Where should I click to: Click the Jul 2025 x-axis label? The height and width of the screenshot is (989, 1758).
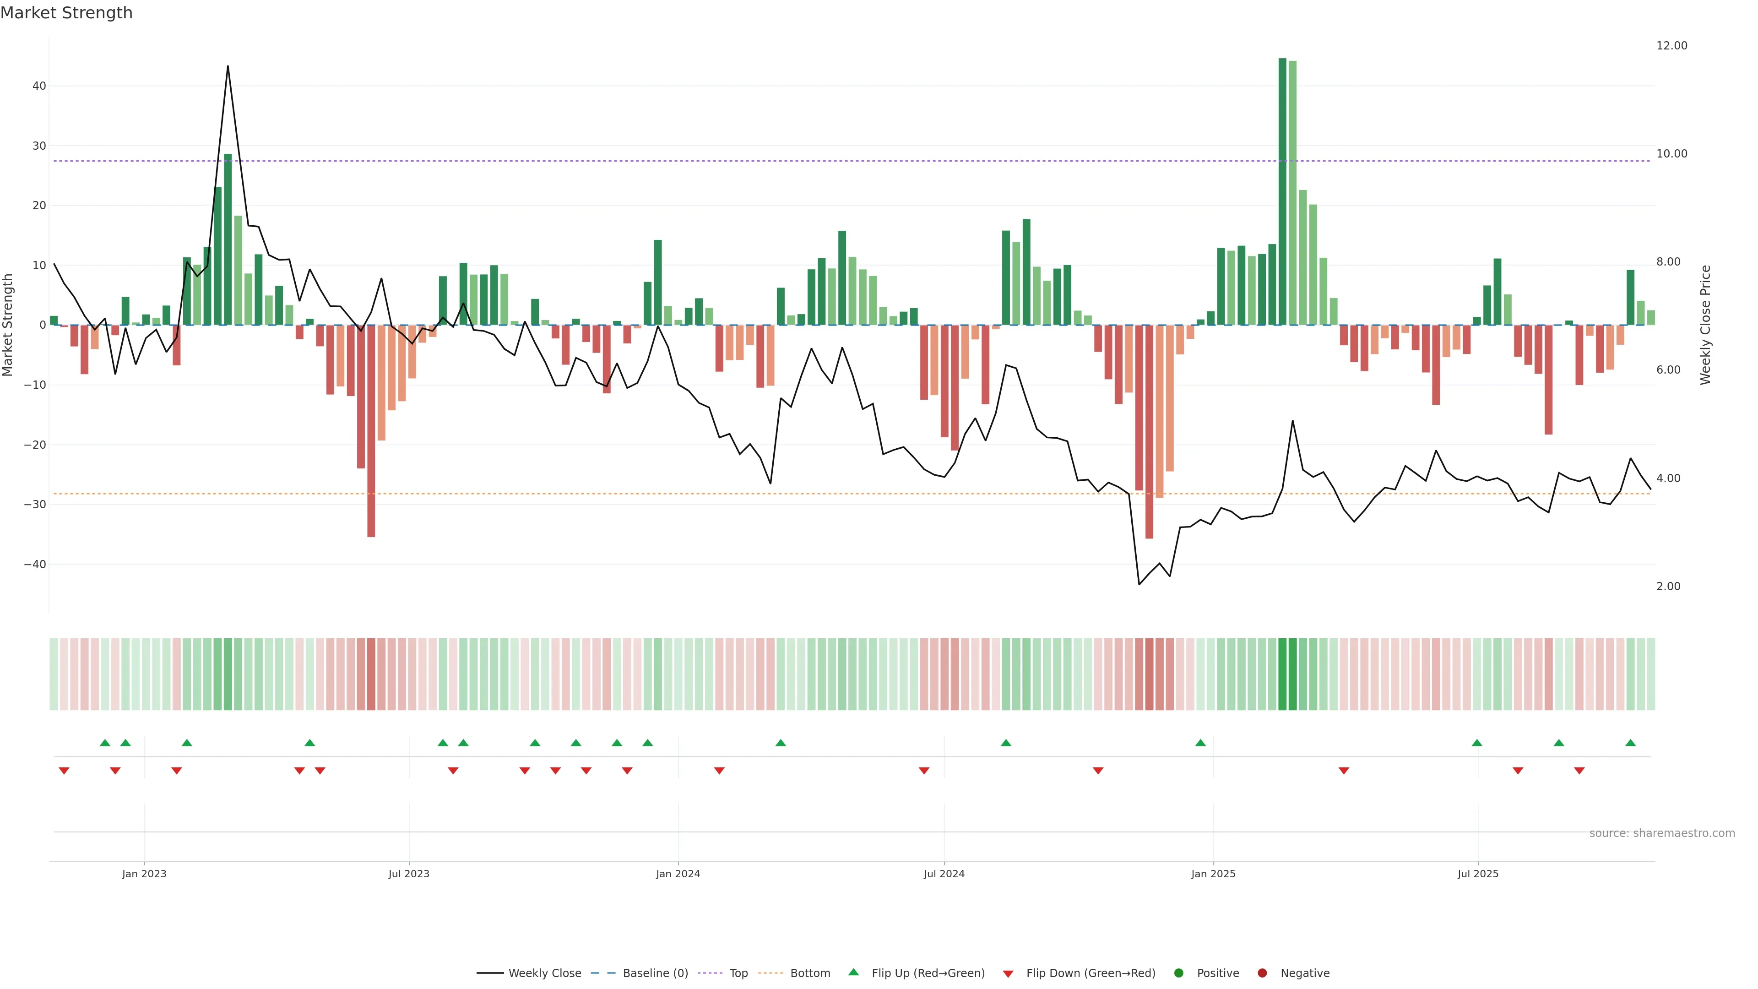click(x=1477, y=874)
